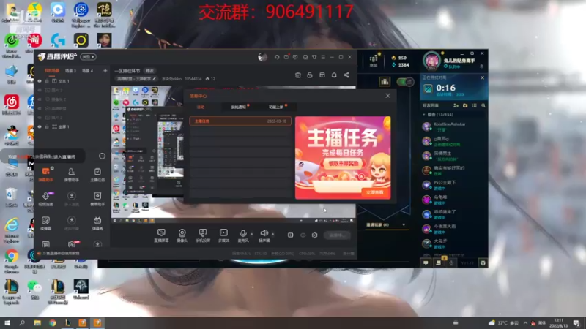Open the 榜单助手 ranking assistant tool
The width and height of the screenshot is (586, 329).
97,199
